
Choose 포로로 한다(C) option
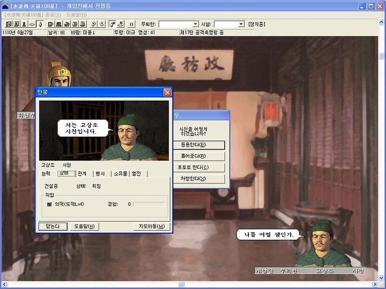click(199, 168)
